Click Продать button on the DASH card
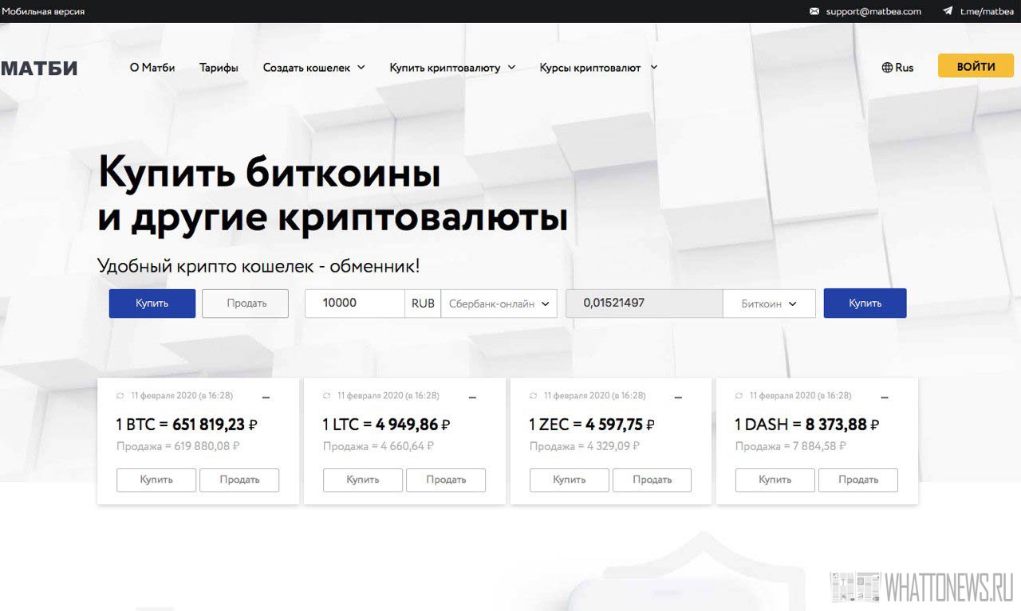1021x611 pixels. (857, 480)
